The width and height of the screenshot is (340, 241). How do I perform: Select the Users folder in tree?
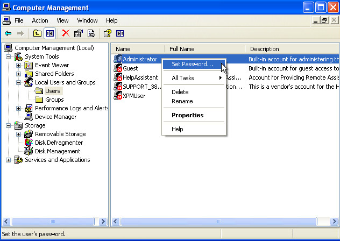coord(53,91)
